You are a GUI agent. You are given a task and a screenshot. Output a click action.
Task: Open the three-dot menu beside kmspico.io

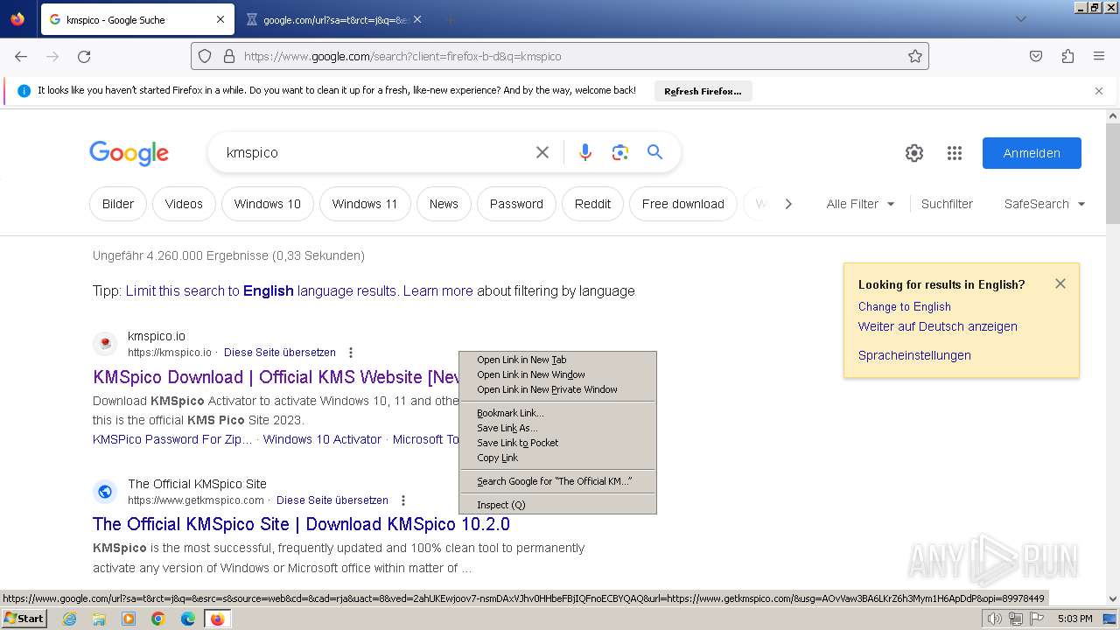(x=351, y=353)
